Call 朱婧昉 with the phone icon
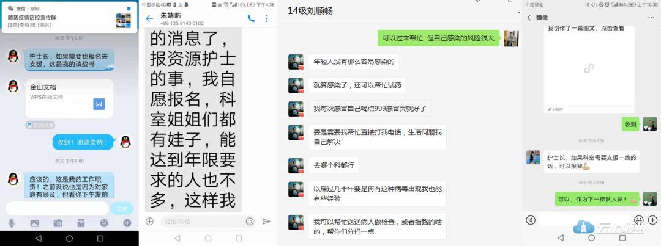This screenshot has width=661, height=246. [x=252, y=18]
